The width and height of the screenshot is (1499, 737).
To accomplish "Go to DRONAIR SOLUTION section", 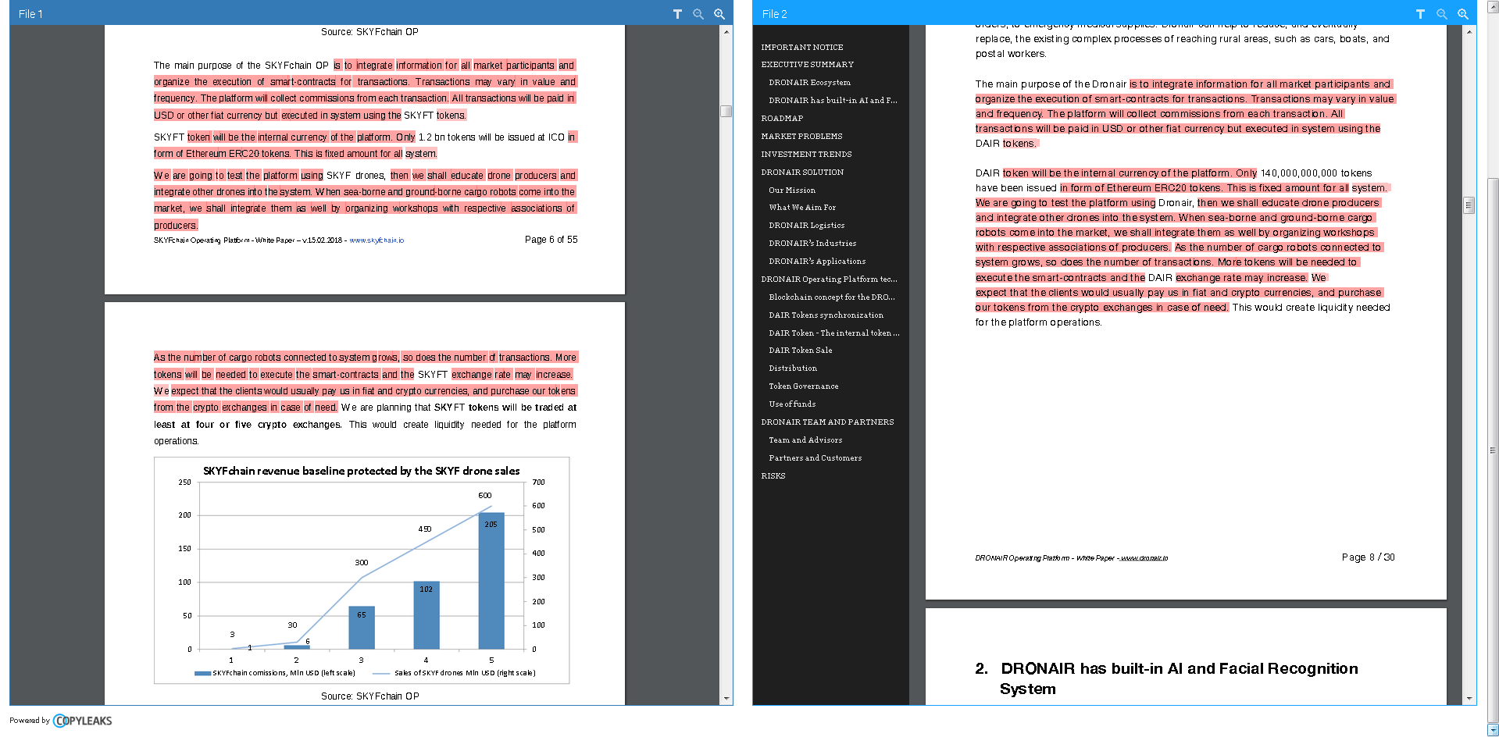I will coord(802,173).
